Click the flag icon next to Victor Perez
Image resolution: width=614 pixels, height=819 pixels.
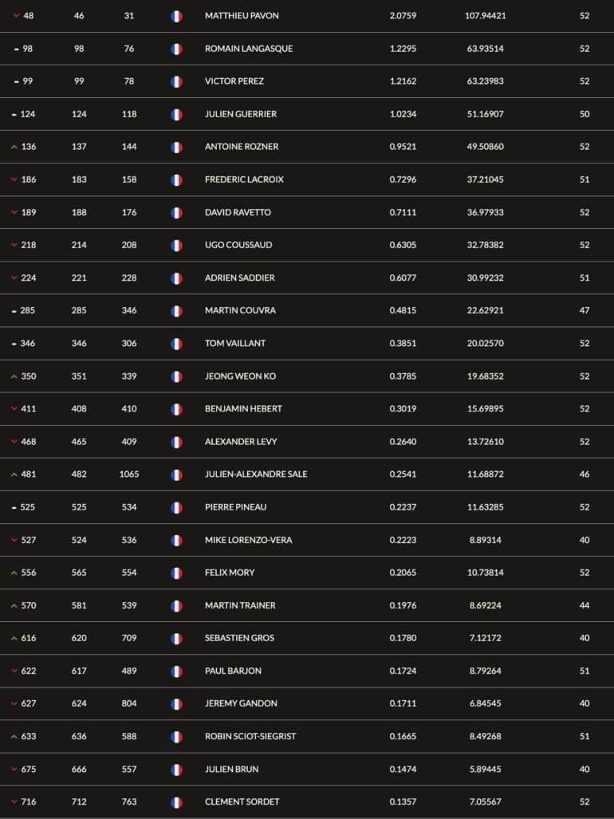pos(176,81)
